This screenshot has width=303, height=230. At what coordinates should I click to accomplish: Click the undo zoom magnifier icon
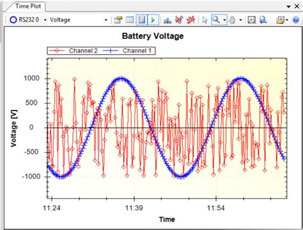click(x=263, y=20)
